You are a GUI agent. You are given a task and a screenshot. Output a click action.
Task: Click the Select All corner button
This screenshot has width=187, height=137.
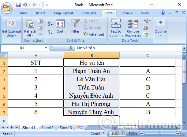(4, 55)
